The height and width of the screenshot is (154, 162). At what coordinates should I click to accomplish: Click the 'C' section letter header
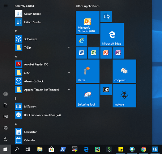pyautogui.click(x=16, y=124)
